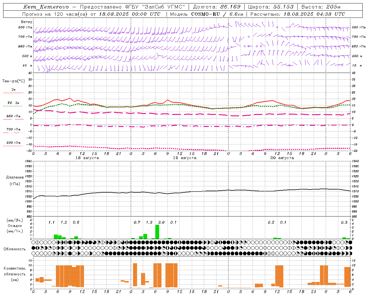The height and width of the screenshot is (294, 367).
Task: Click the height value "205м"
Action: click(x=333, y=7)
